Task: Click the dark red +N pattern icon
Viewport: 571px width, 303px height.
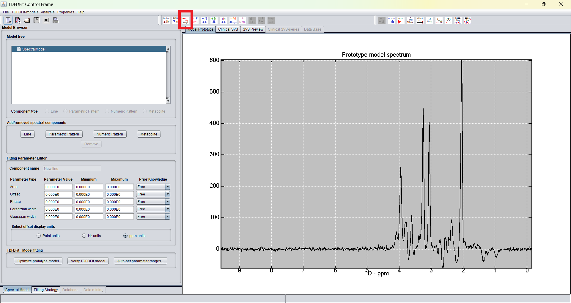Action: click(x=224, y=20)
